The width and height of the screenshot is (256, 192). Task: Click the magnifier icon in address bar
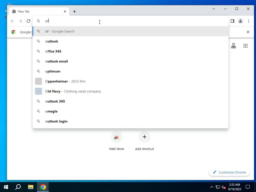(38, 21)
